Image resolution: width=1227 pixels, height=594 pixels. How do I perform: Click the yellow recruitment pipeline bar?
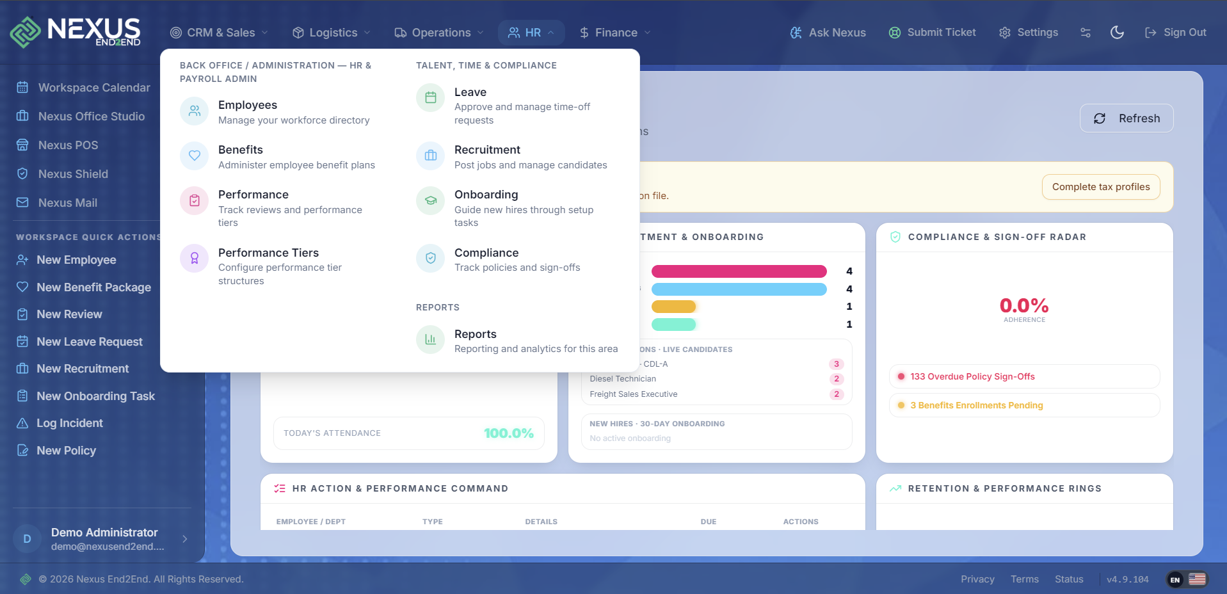coord(673,307)
